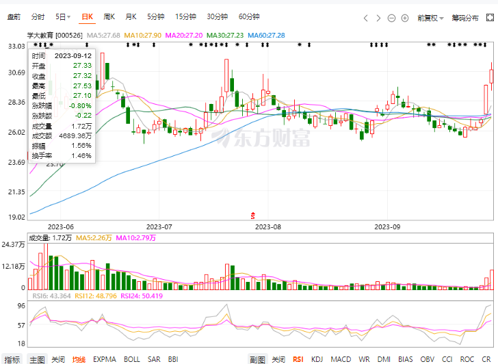Click the MA60:27.28 legend label
The image size is (498, 364).
click(266, 36)
